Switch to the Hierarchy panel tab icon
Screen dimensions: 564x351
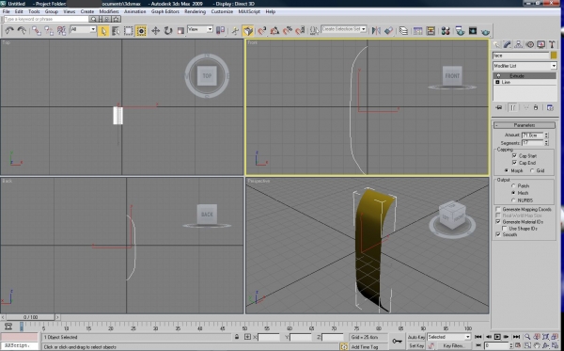518,44
